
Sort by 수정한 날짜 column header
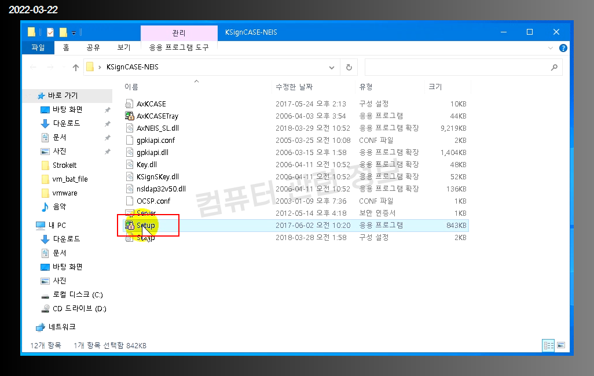(294, 87)
